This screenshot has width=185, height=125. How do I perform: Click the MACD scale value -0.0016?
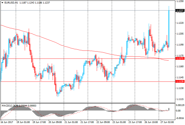pos(180,118)
